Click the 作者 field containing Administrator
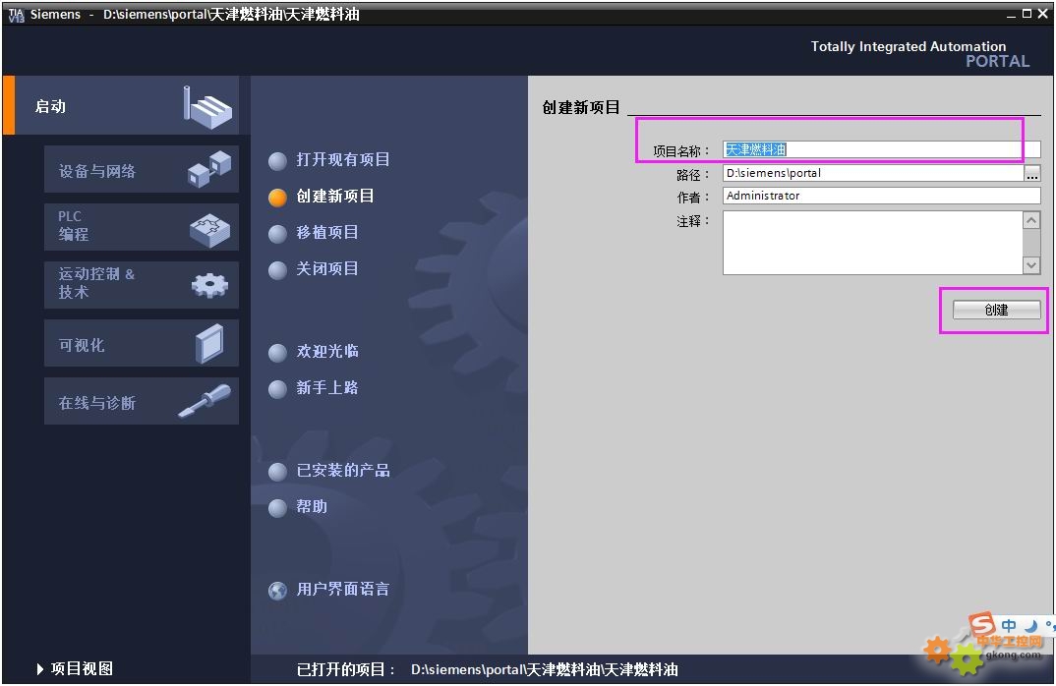Screen dimensions: 1056x686 882,196
